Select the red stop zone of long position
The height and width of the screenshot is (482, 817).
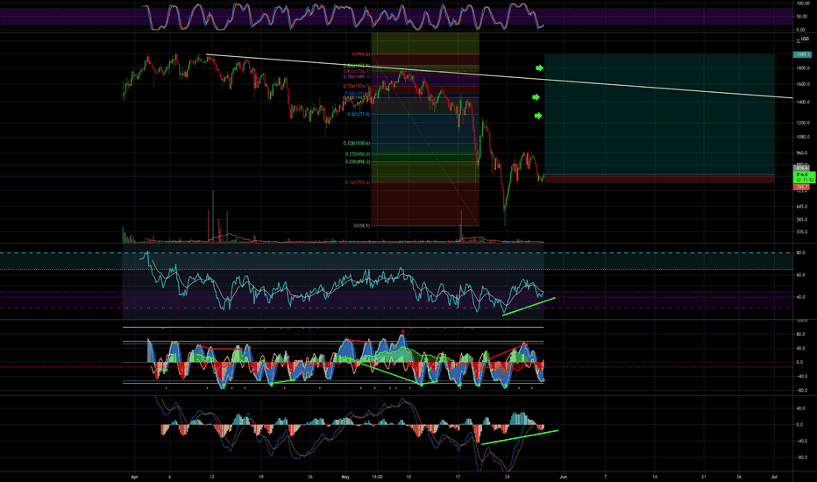click(659, 179)
